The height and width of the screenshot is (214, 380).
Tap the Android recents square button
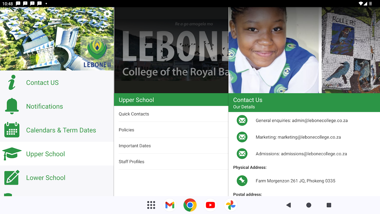click(329, 205)
